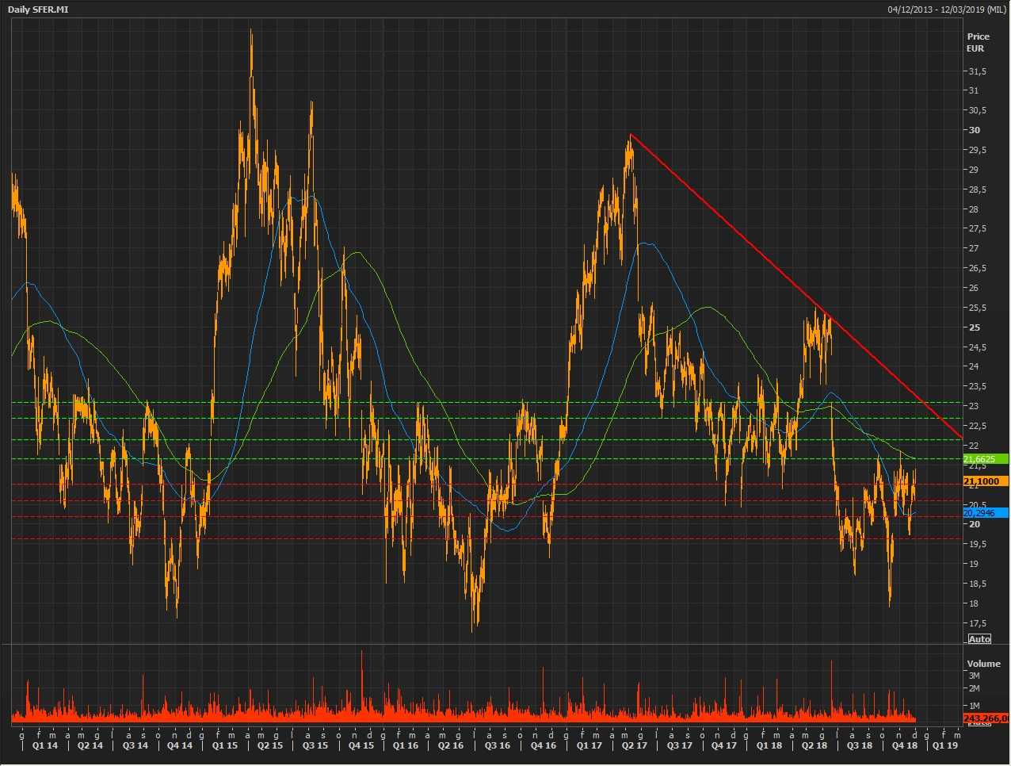1011x766 pixels.
Task: Click the 26,5 price axis label
Action: coord(977,268)
